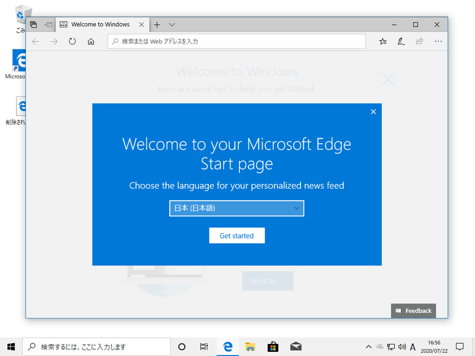The image size is (475, 356).
Task: Open the Feedback button
Action: pos(413,311)
